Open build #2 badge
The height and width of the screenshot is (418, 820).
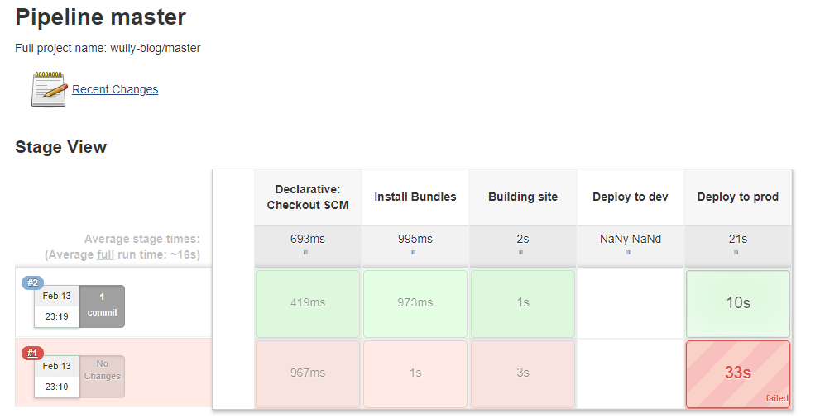coord(32,283)
